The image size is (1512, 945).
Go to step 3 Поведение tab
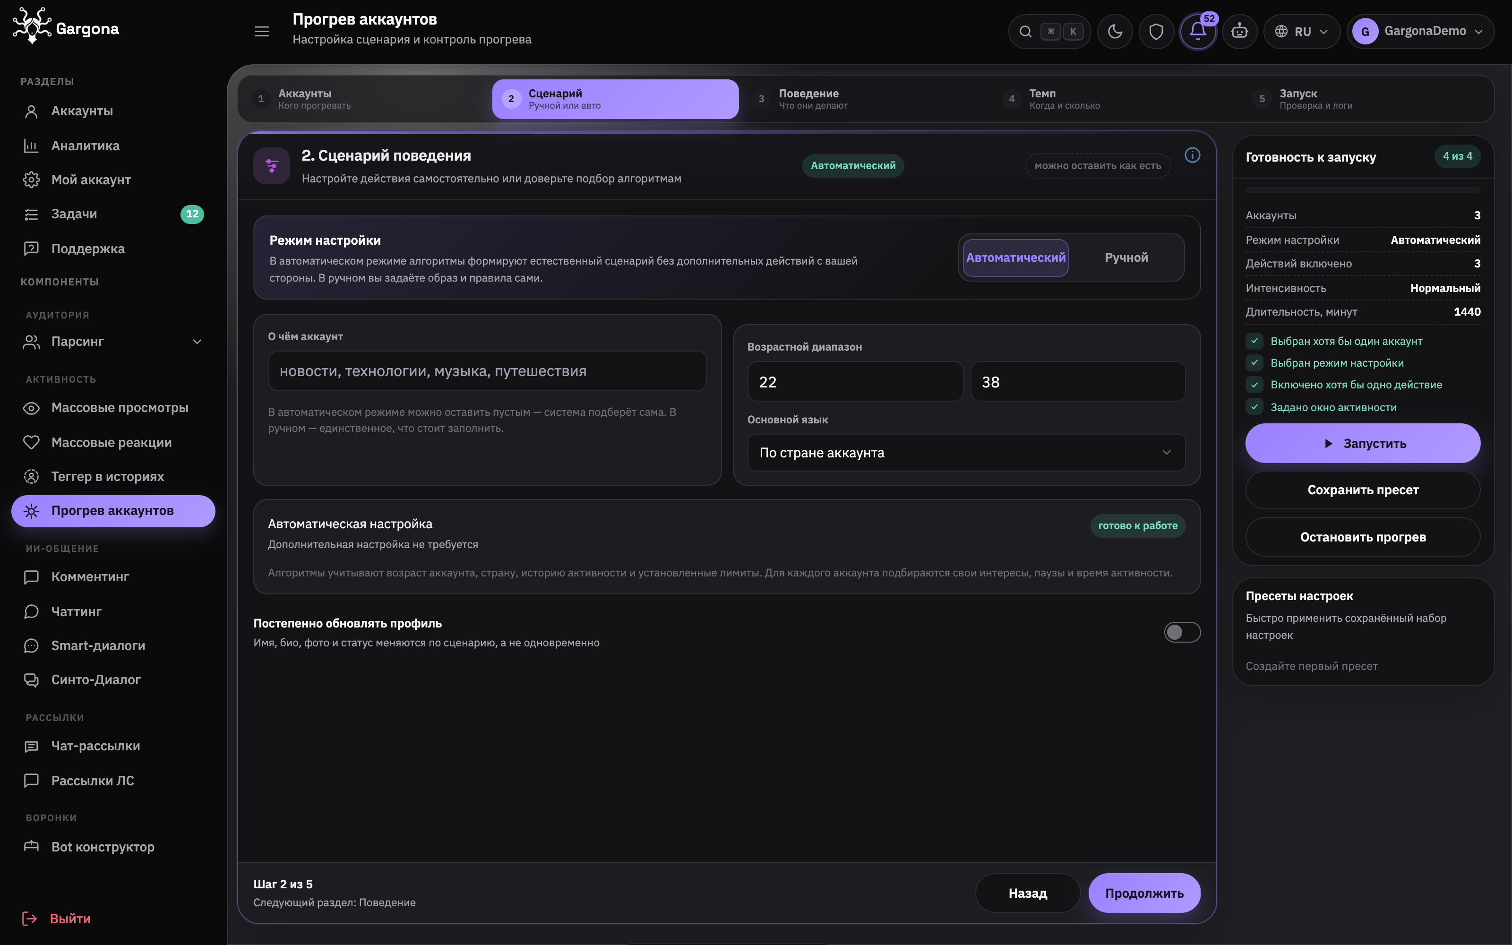click(865, 99)
